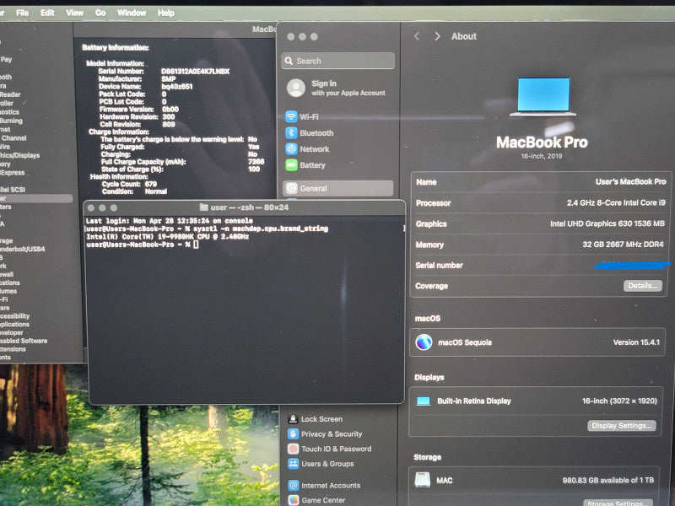Click battery Serial Number value D861312A0E4K7LNBX

click(x=196, y=71)
